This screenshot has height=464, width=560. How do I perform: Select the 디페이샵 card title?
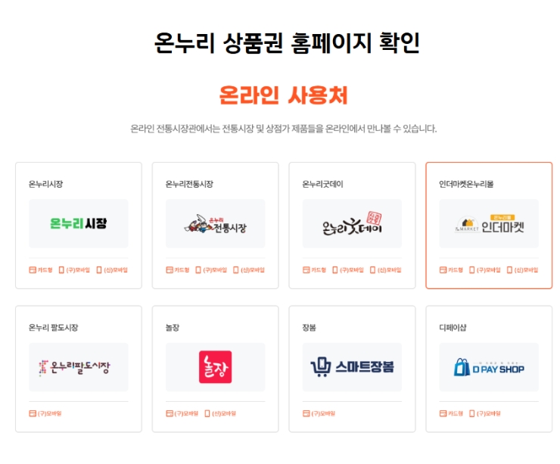[x=453, y=328]
